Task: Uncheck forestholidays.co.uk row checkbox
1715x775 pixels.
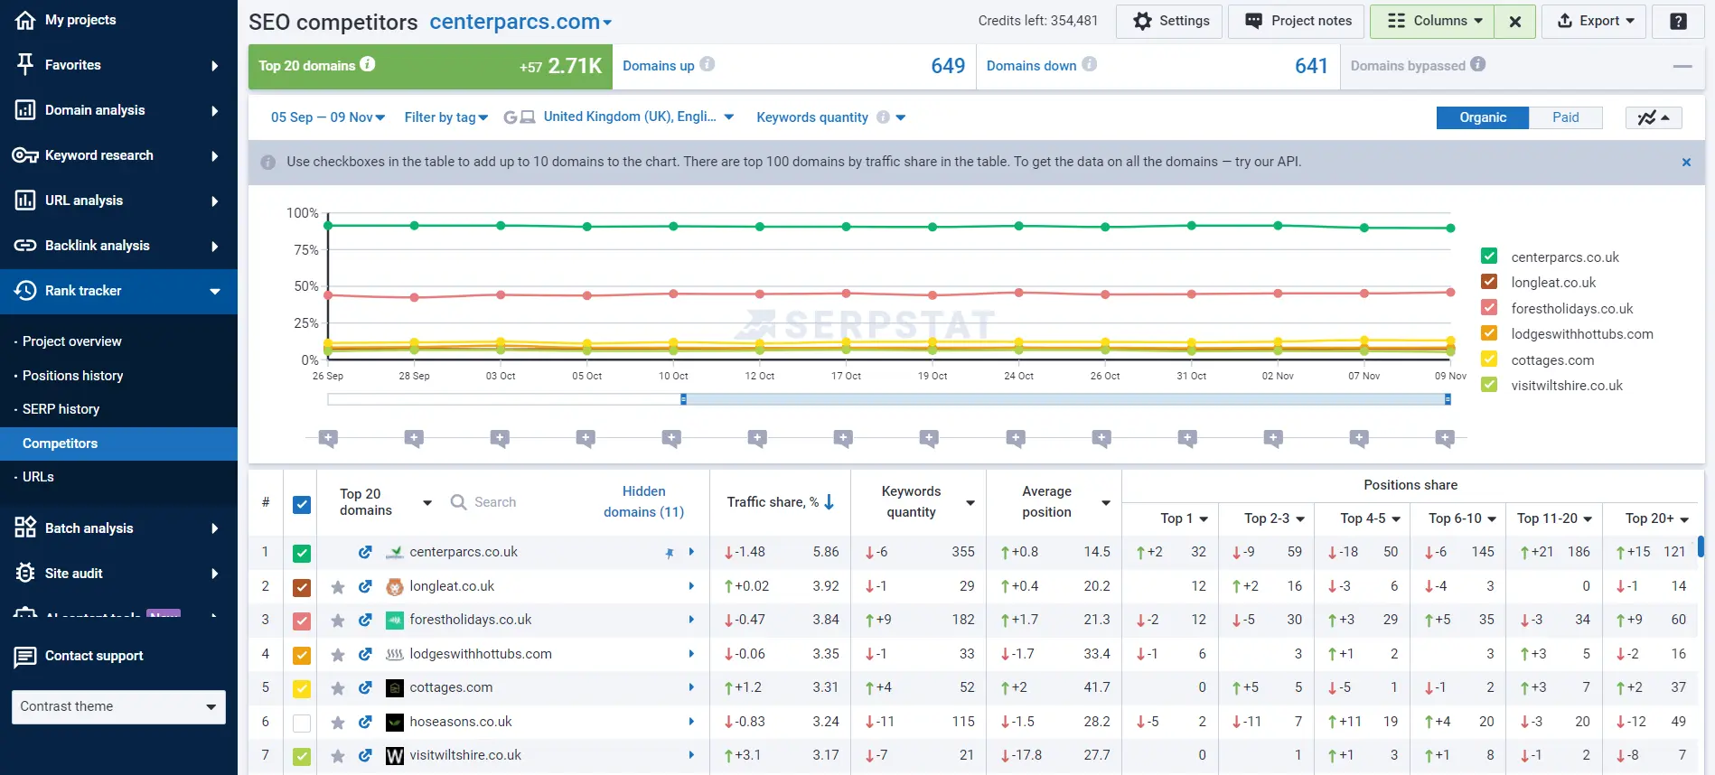Action: 302,621
